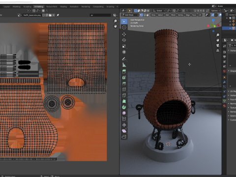Image resolution: width=236 pixels, height=177 pixels.
Task: Click the pan hand in UV editor
Action: click(x=116, y=26)
